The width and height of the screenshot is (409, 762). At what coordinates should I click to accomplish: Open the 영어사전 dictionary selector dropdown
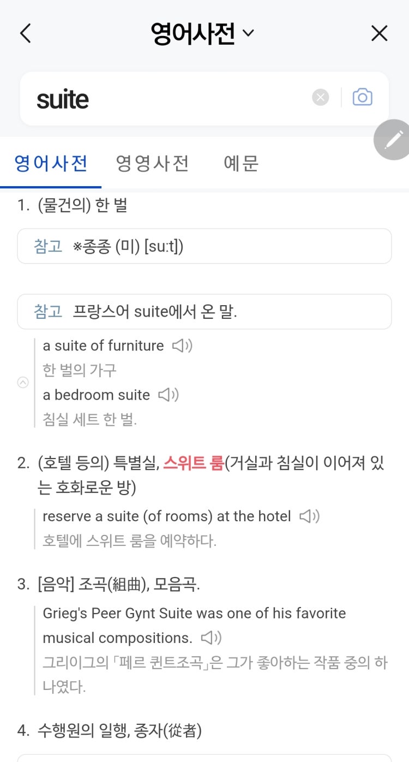pos(202,34)
